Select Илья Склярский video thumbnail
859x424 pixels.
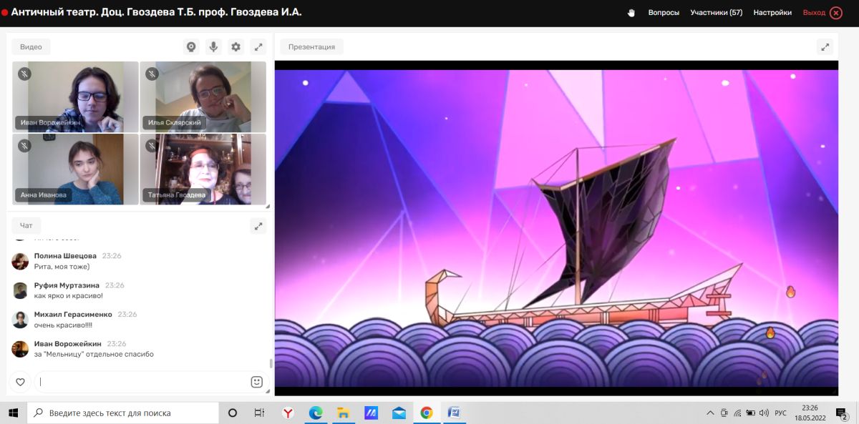[203, 97]
